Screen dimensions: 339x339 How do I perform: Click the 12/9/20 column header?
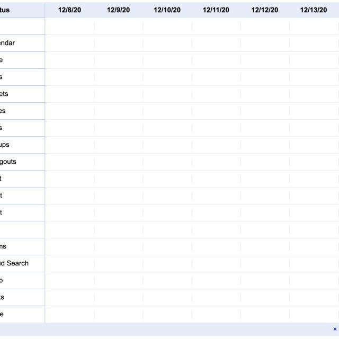click(x=118, y=10)
